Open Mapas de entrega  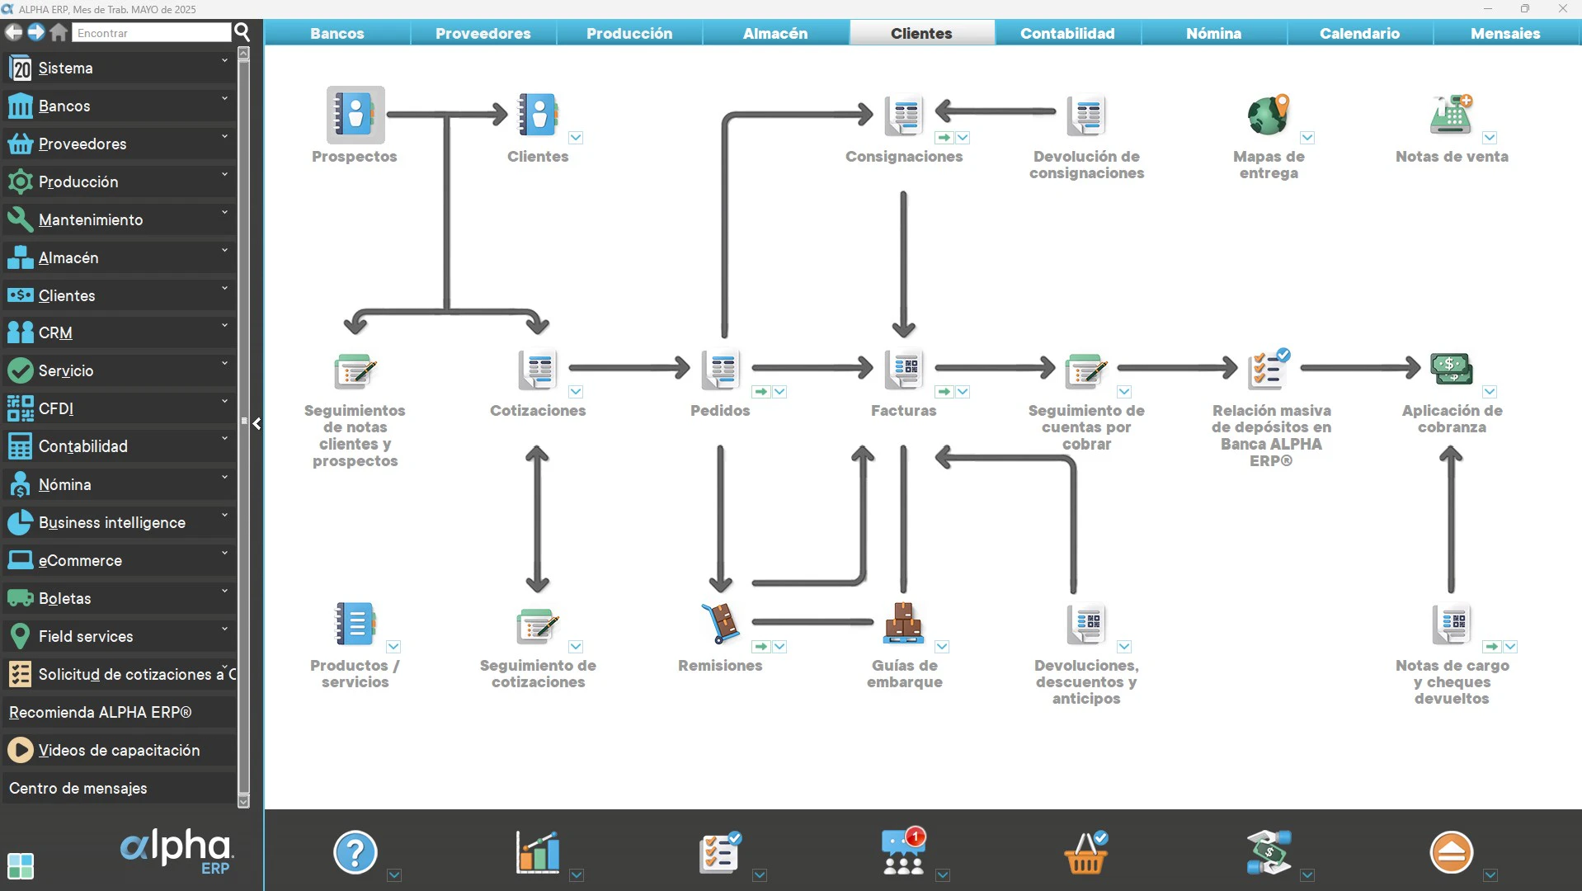1269,115
